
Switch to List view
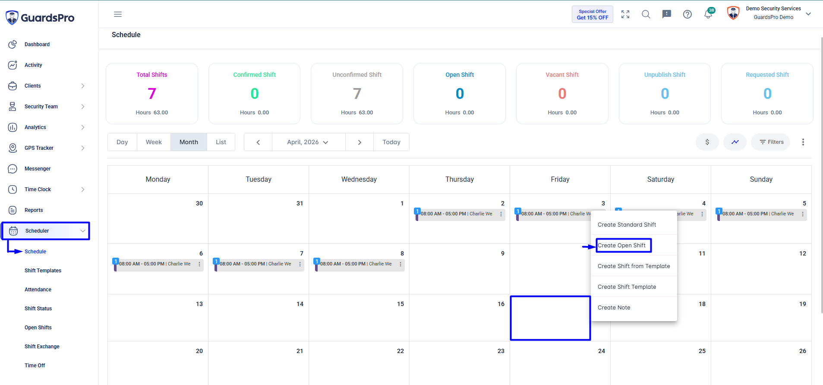[x=221, y=142]
